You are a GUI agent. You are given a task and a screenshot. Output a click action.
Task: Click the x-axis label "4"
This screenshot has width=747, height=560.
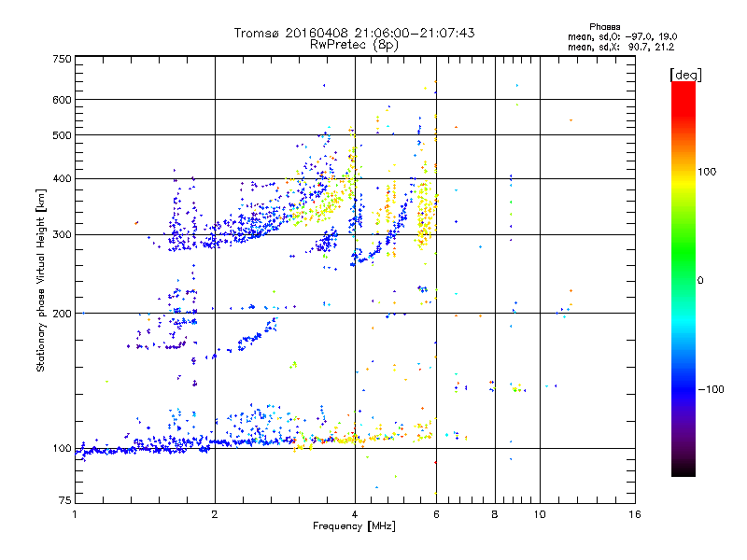(x=355, y=514)
